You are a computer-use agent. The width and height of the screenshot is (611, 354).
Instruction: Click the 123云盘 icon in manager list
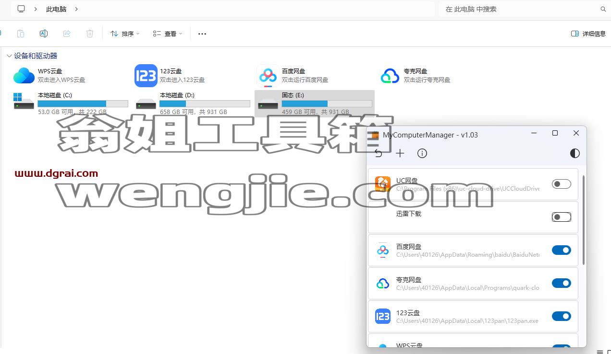tap(383, 316)
